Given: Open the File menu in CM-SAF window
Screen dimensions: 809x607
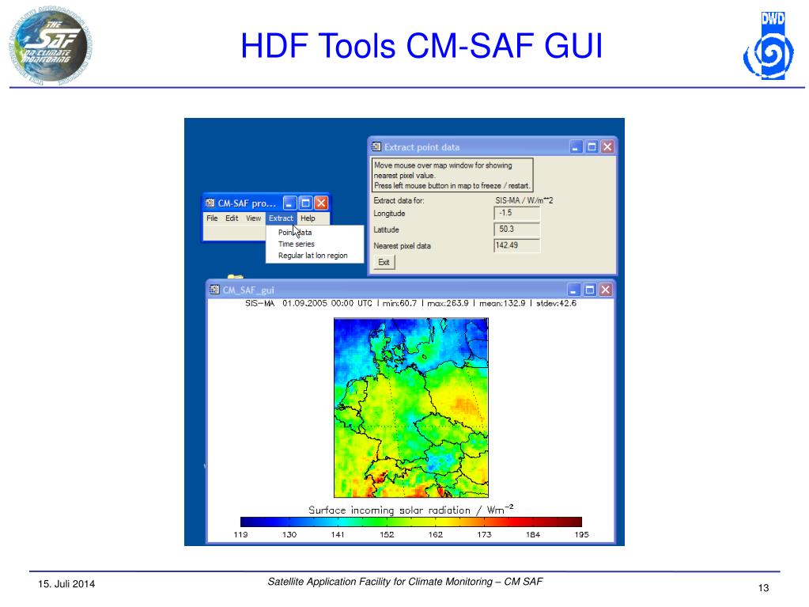Looking at the screenshot, I should [212, 218].
